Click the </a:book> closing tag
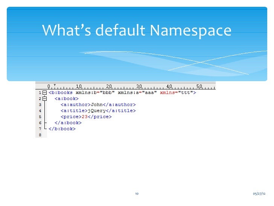The image size is (274, 206). (x=68, y=123)
